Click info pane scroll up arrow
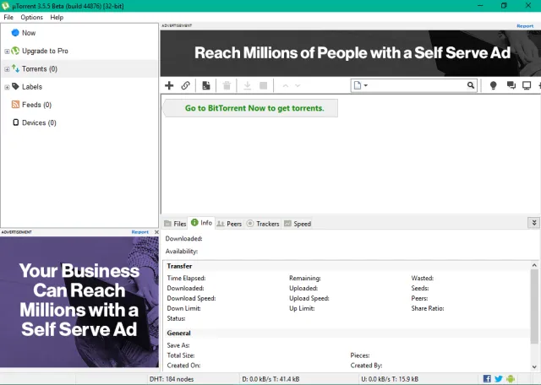Viewport: 541px width, 385px height. tap(534, 265)
